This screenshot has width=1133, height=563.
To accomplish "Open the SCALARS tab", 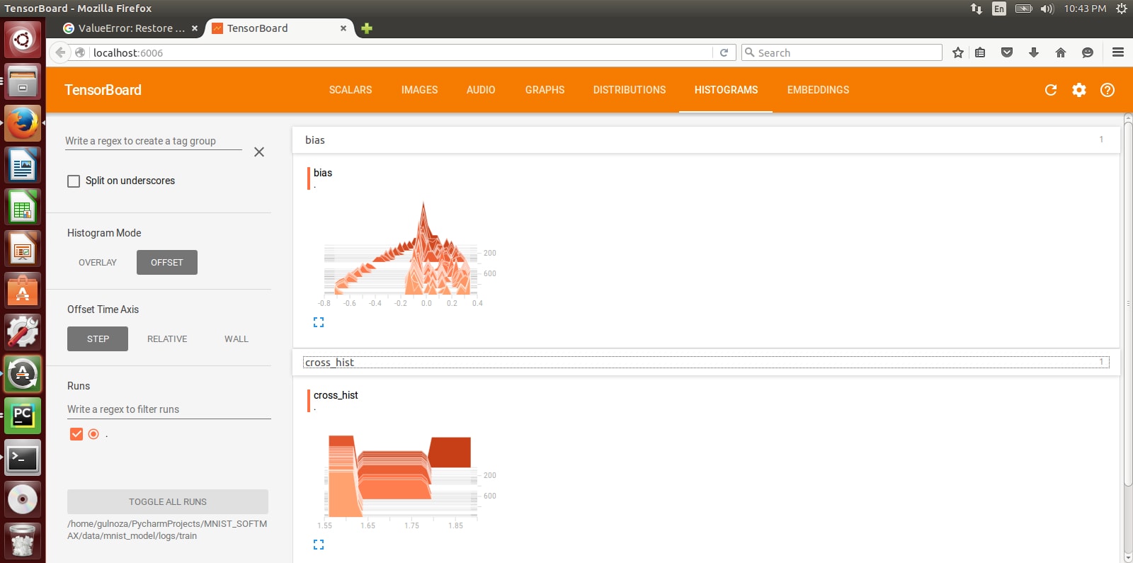I will [351, 90].
